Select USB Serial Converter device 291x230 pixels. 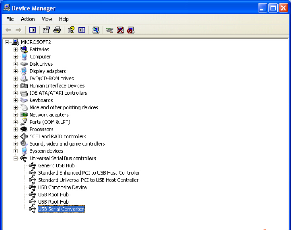coord(61,209)
